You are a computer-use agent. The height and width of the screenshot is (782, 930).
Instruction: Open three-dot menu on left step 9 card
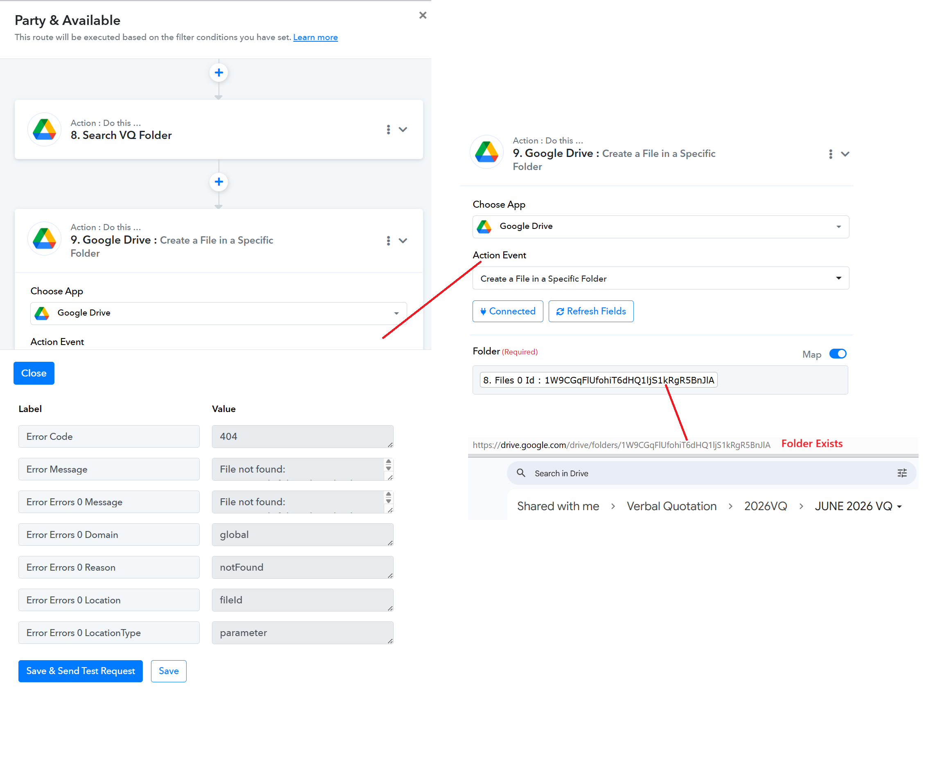388,240
